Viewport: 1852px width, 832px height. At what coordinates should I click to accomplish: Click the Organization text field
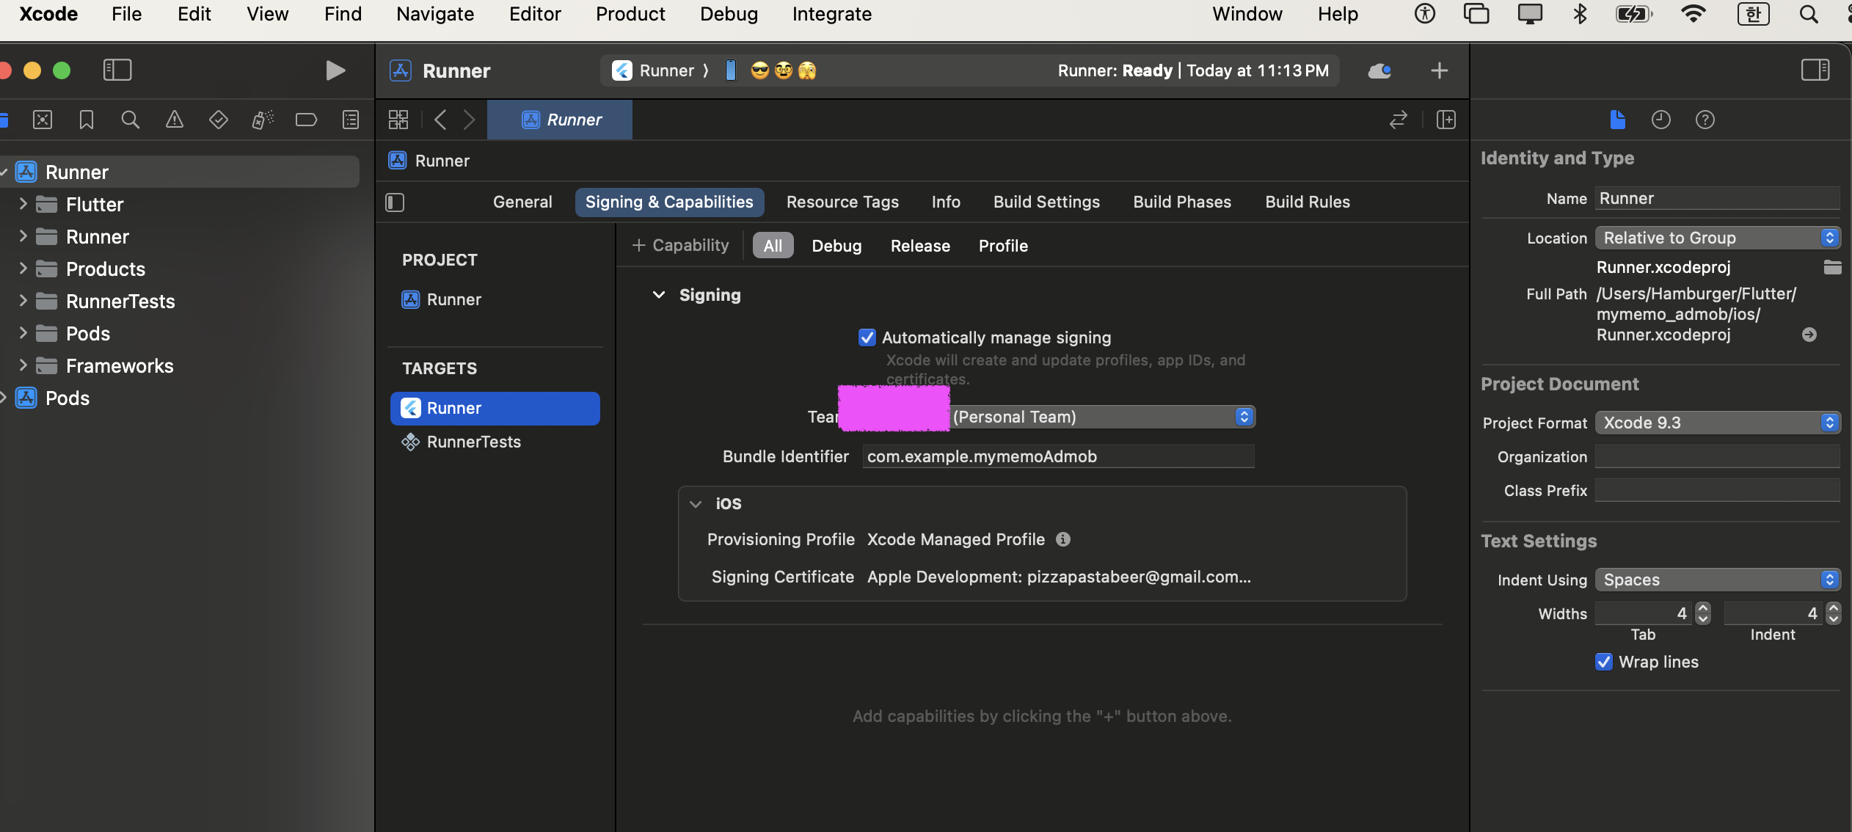[x=1718, y=456]
